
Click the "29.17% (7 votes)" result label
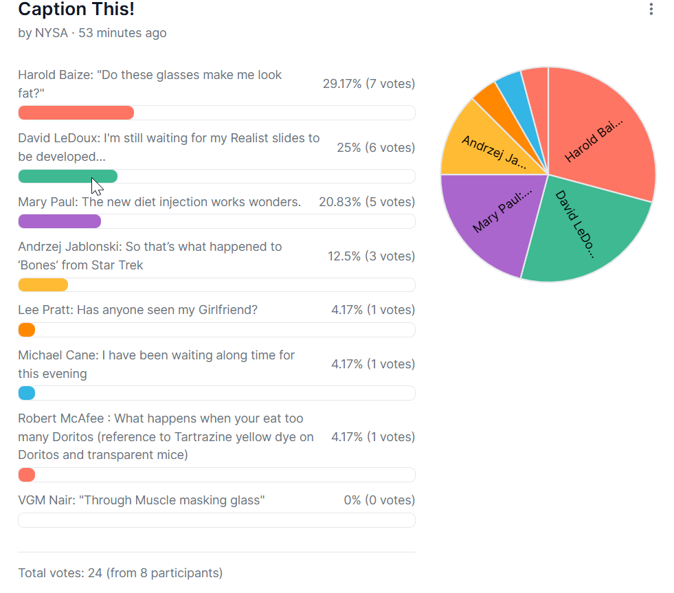[368, 84]
